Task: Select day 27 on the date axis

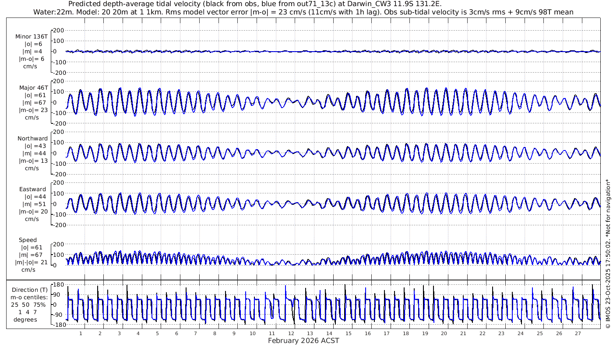Action: [x=578, y=333]
